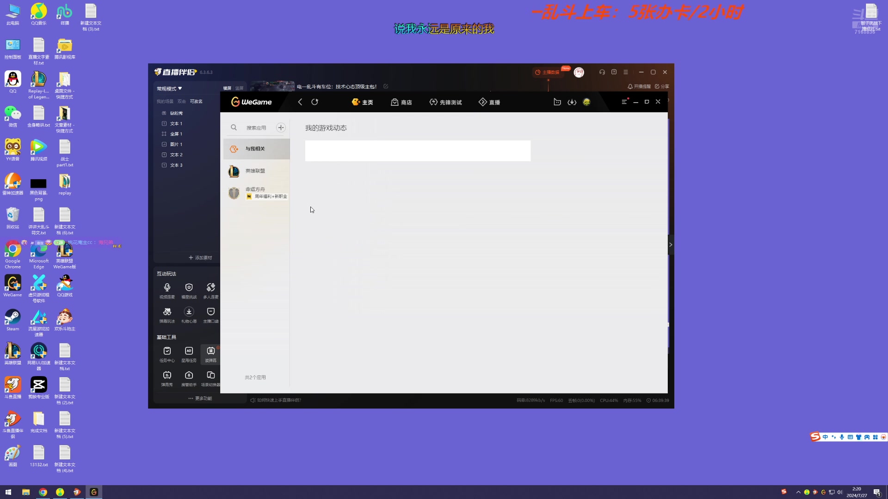This screenshot has height=499, width=888.
Task: Click the streamer avatar in 直播伴侣
Action: pos(579,72)
